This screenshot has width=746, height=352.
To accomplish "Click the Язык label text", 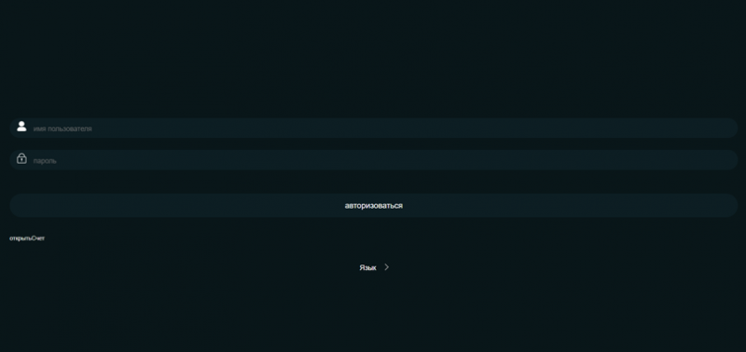I will [367, 268].
